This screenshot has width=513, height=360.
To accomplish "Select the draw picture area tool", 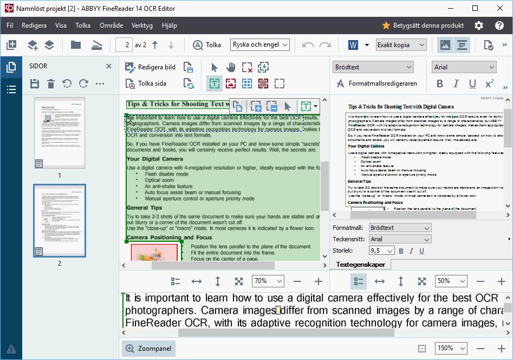I will [x=231, y=83].
